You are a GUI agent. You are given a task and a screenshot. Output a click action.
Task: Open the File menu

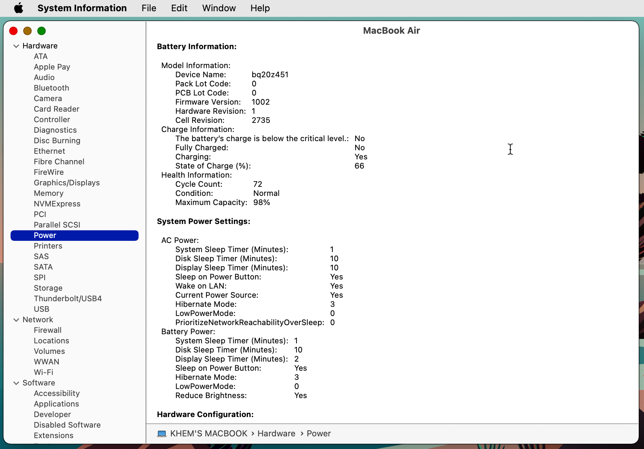[149, 8]
